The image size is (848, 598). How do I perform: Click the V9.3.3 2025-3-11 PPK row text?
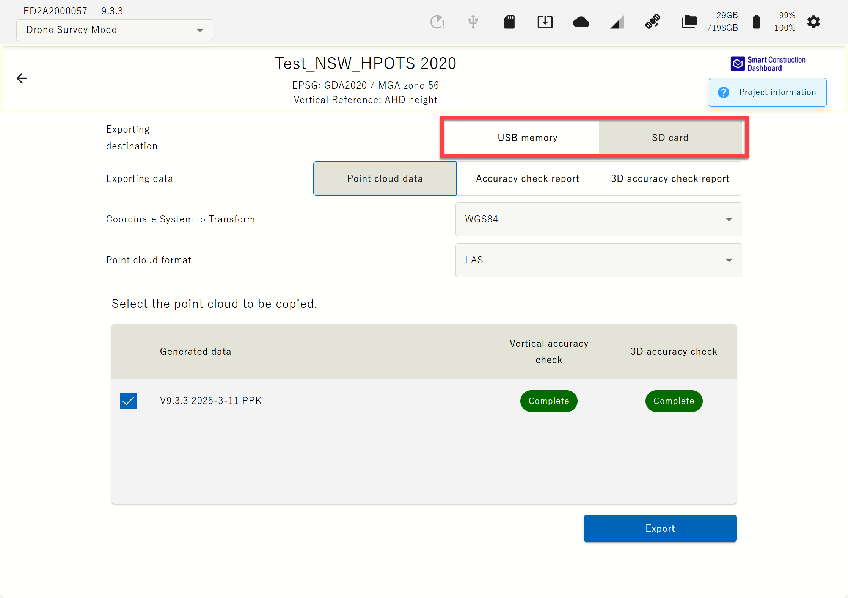click(211, 401)
